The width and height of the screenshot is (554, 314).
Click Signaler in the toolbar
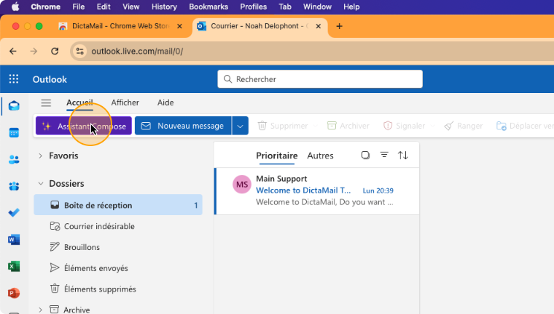404,126
